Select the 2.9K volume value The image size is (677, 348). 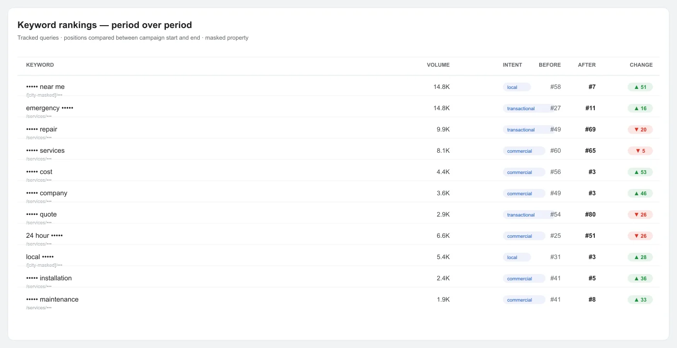tap(443, 215)
